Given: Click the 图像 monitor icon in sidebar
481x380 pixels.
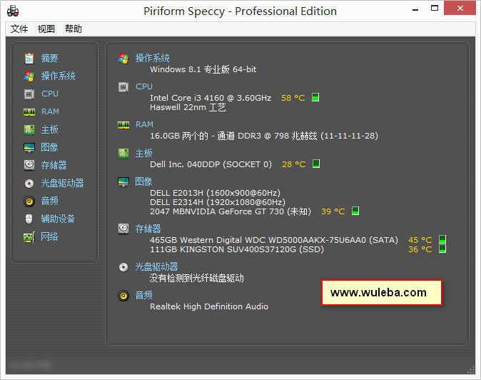Looking at the screenshot, I should click(29, 148).
